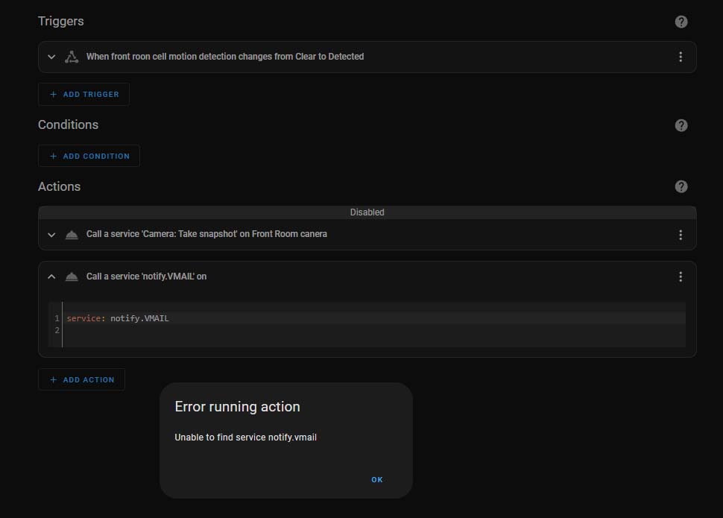This screenshot has width=723, height=518.
Task: Click the empty second line of YAML editor
Action: [x=373, y=330]
